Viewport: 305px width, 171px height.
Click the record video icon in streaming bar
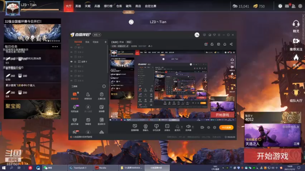(x=202, y=127)
